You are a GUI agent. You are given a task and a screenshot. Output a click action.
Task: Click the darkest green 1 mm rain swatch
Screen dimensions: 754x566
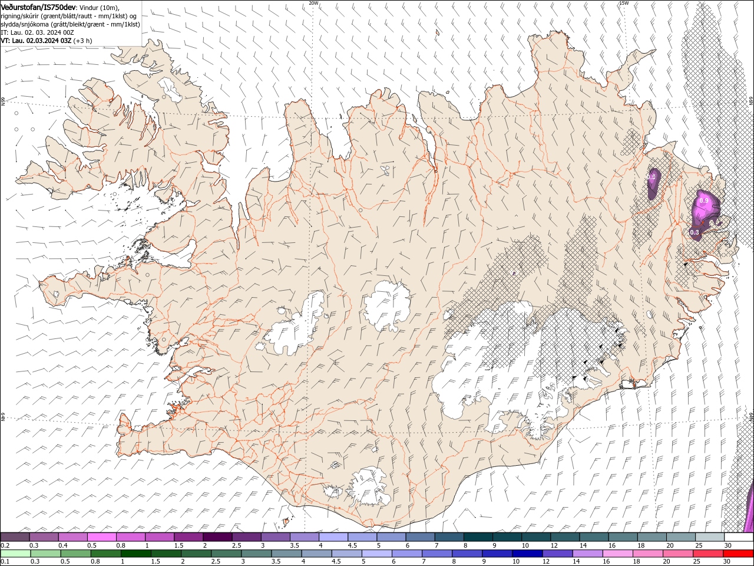(x=136, y=554)
